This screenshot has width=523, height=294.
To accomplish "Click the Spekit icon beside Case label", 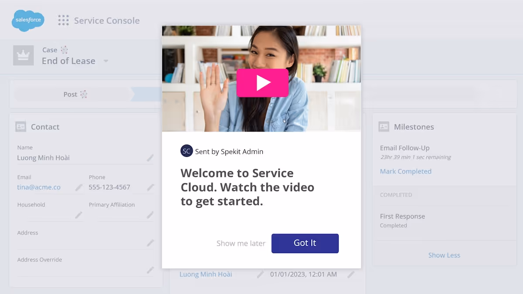I will [x=65, y=50].
